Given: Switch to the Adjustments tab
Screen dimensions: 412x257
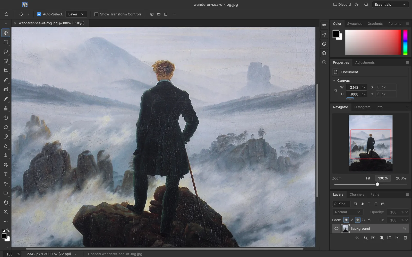Looking at the screenshot, I should pos(365,62).
